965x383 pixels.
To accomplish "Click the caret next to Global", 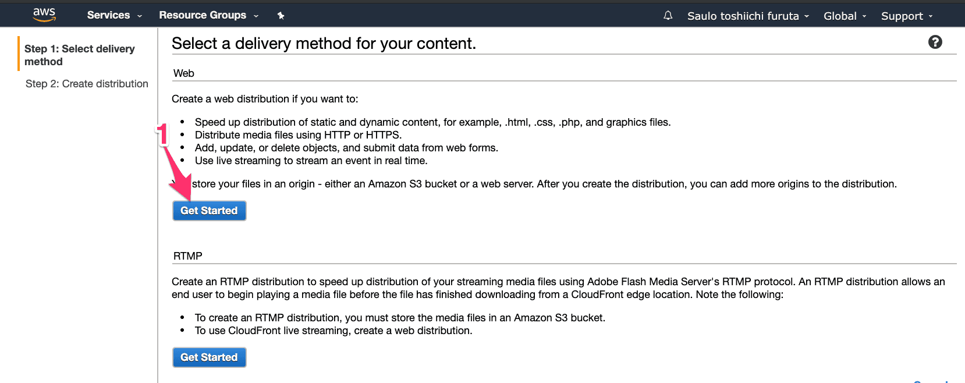I will coord(864,16).
